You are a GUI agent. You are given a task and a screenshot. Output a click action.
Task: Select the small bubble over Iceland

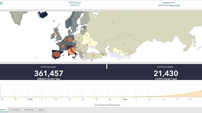click(x=43, y=15)
